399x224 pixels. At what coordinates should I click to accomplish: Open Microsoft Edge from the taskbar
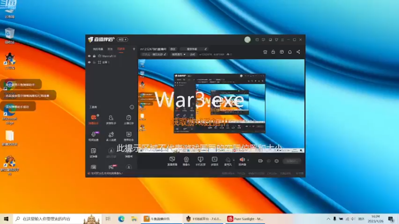pyautogui.click(x=121, y=219)
